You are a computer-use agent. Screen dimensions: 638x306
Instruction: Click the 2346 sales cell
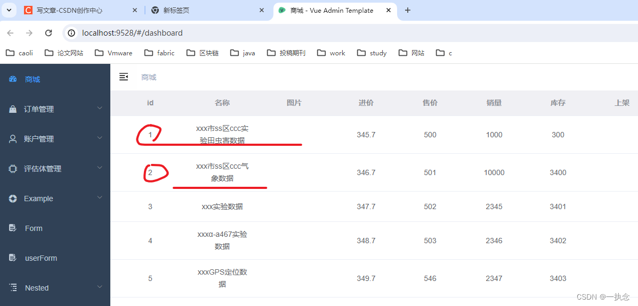[494, 241]
